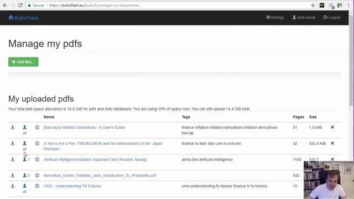This screenshot has width=354, height=199.
Task: Click the 'aima-3ed artificial-intelligence' tags cell
Action: [x=207, y=159]
